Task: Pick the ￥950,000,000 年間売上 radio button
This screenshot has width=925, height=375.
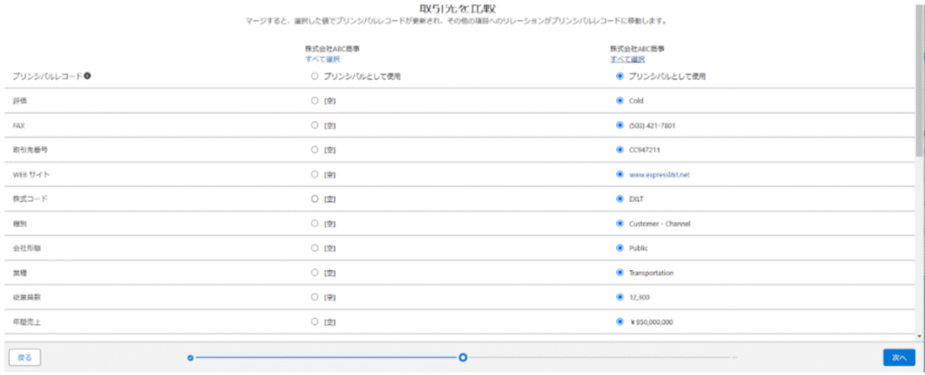Action: 620,321
